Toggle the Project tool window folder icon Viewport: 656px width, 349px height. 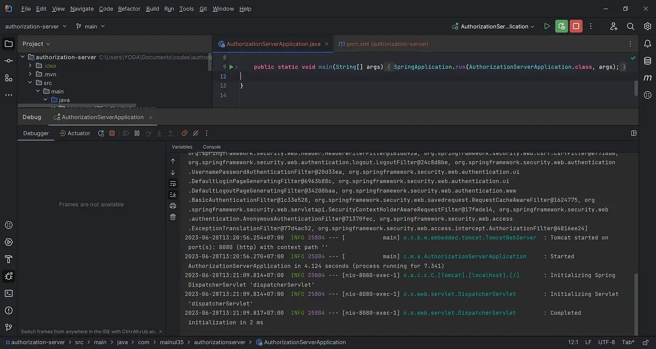coord(8,44)
